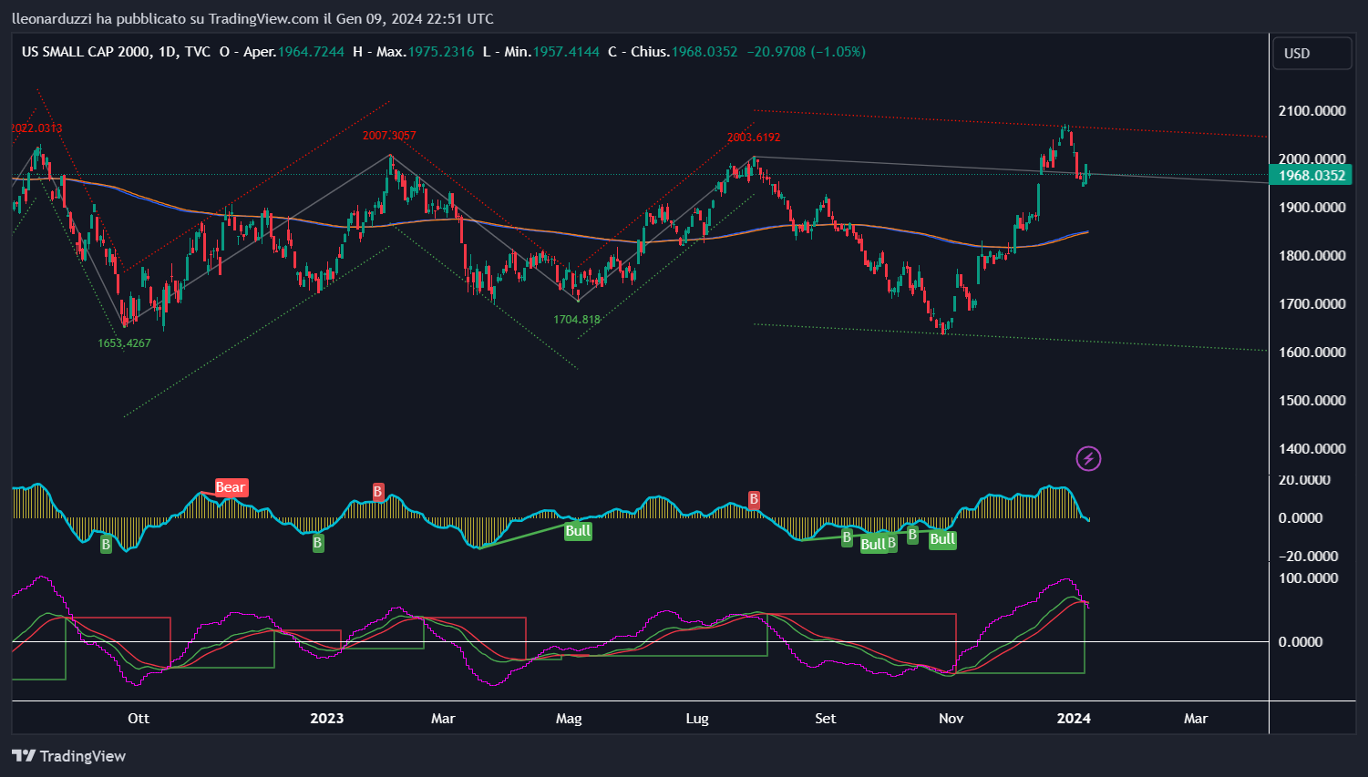
Task: Click the purple lightning bolt icon
Action: 1088,458
